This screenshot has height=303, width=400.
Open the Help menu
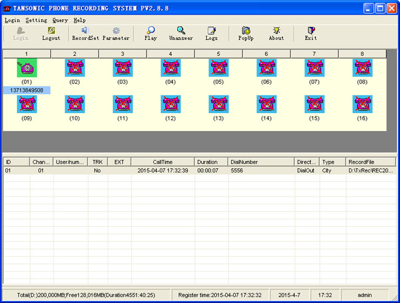click(79, 20)
